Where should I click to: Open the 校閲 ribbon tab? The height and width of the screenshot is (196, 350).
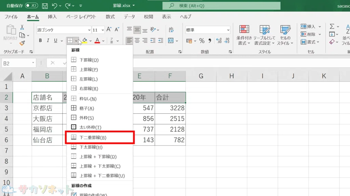(148, 17)
